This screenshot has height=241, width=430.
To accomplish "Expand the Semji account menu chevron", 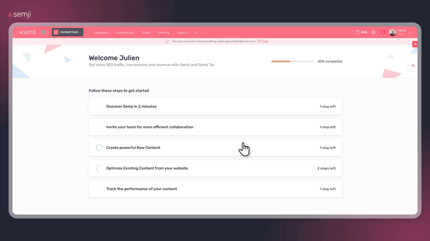I will [410, 32].
